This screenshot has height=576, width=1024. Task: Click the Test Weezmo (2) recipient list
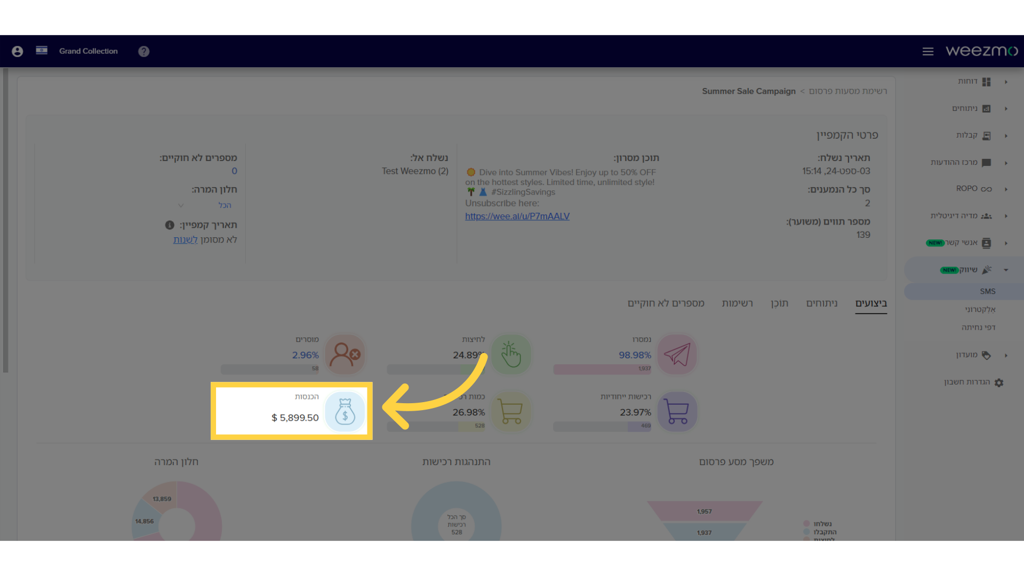coord(415,171)
